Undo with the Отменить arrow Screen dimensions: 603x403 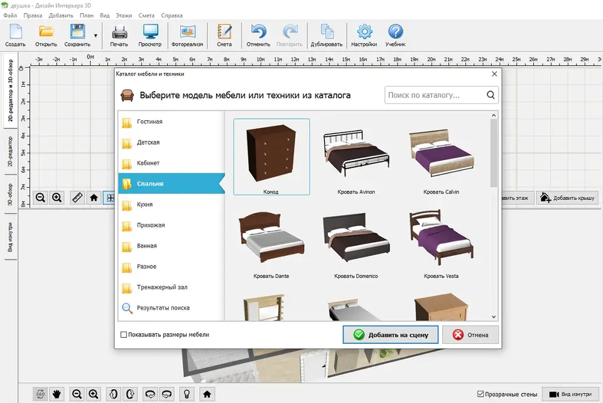(x=258, y=35)
